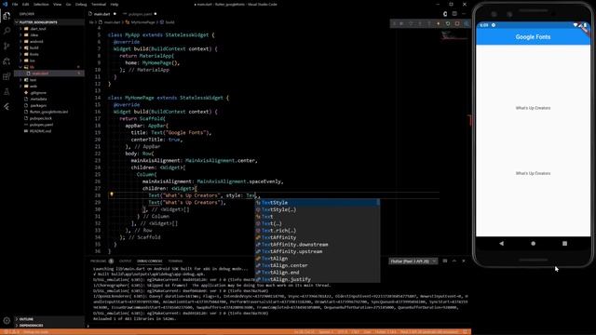This screenshot has height=335, width=596.
Task: Select the TextStyle suggestion in autocomplete
Action: pyautogui.click(x=317, y=203)
